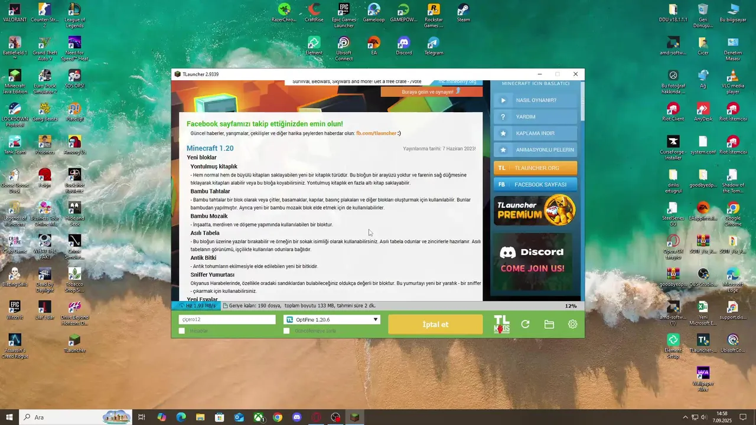Select Minecraft Java Edition desktop icon

(x=15, y=81)
